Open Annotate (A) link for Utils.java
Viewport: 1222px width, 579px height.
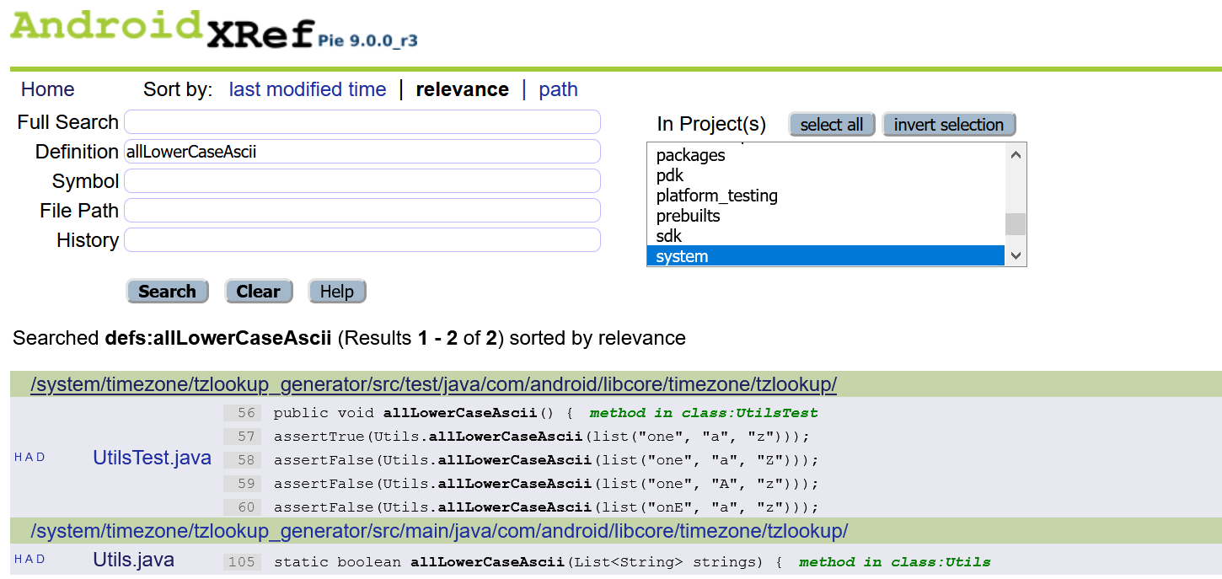pos(29,560)
